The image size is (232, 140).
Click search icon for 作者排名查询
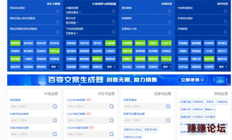[225, 21]
